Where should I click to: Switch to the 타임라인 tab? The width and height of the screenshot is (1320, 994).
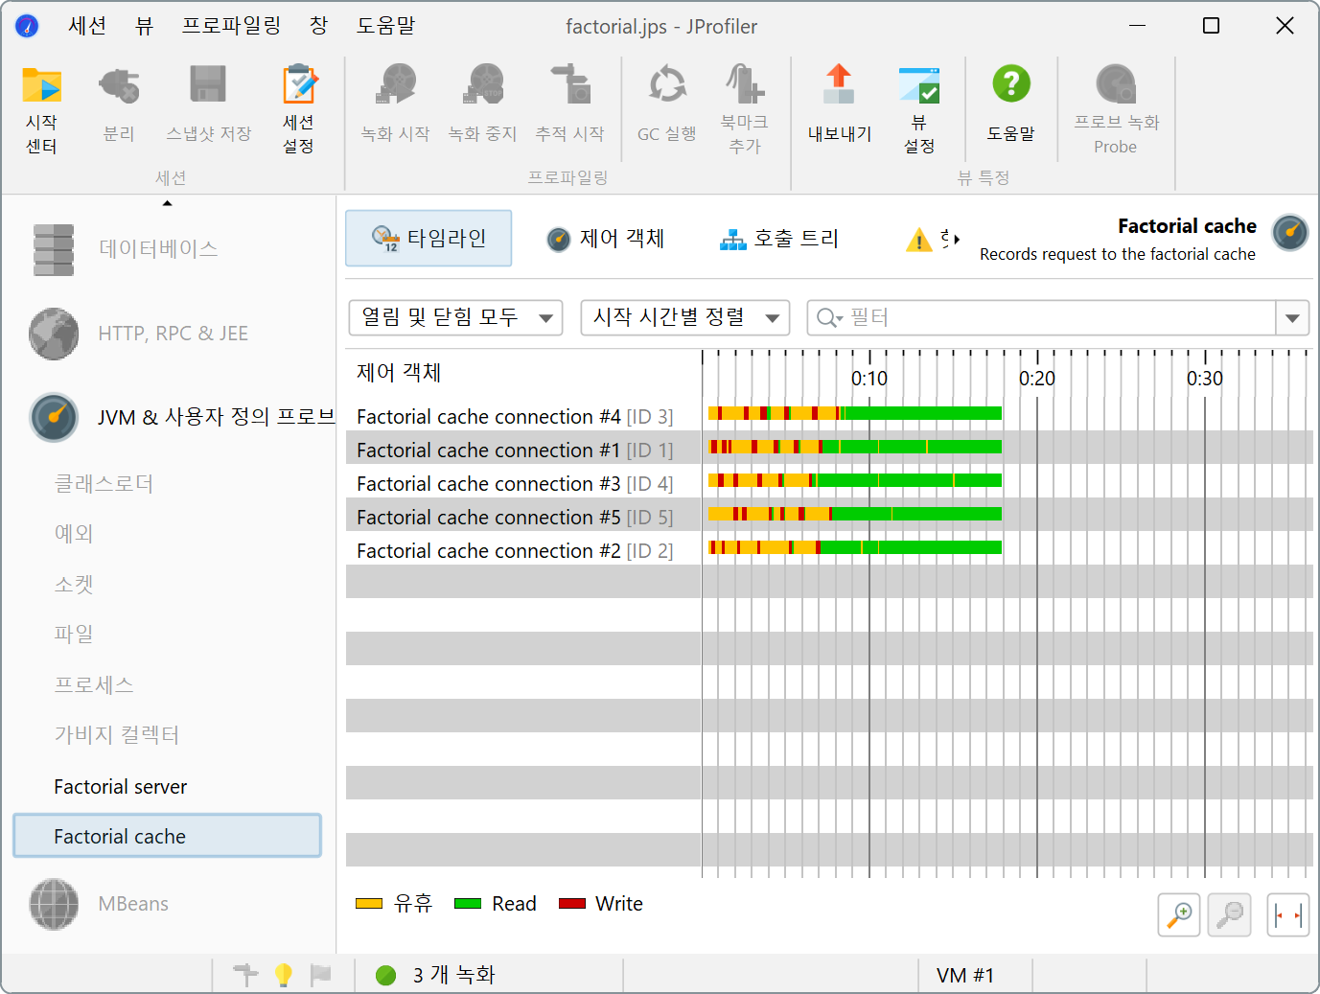(x=428, y=239)
